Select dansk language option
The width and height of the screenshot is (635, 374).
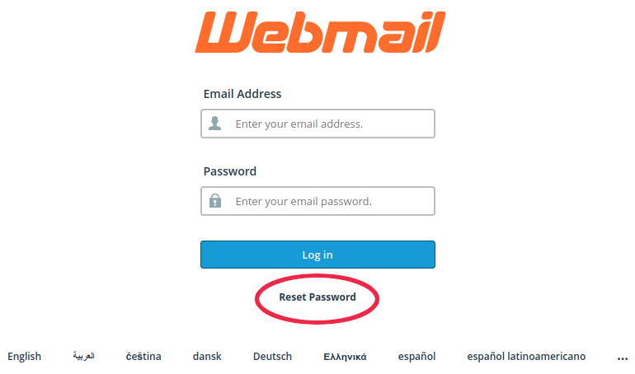(x=207, y=356)
